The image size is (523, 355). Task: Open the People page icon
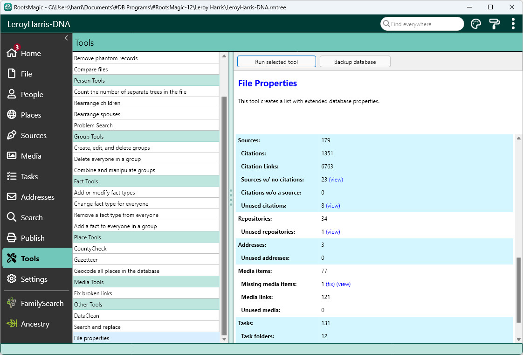point(12,94)
